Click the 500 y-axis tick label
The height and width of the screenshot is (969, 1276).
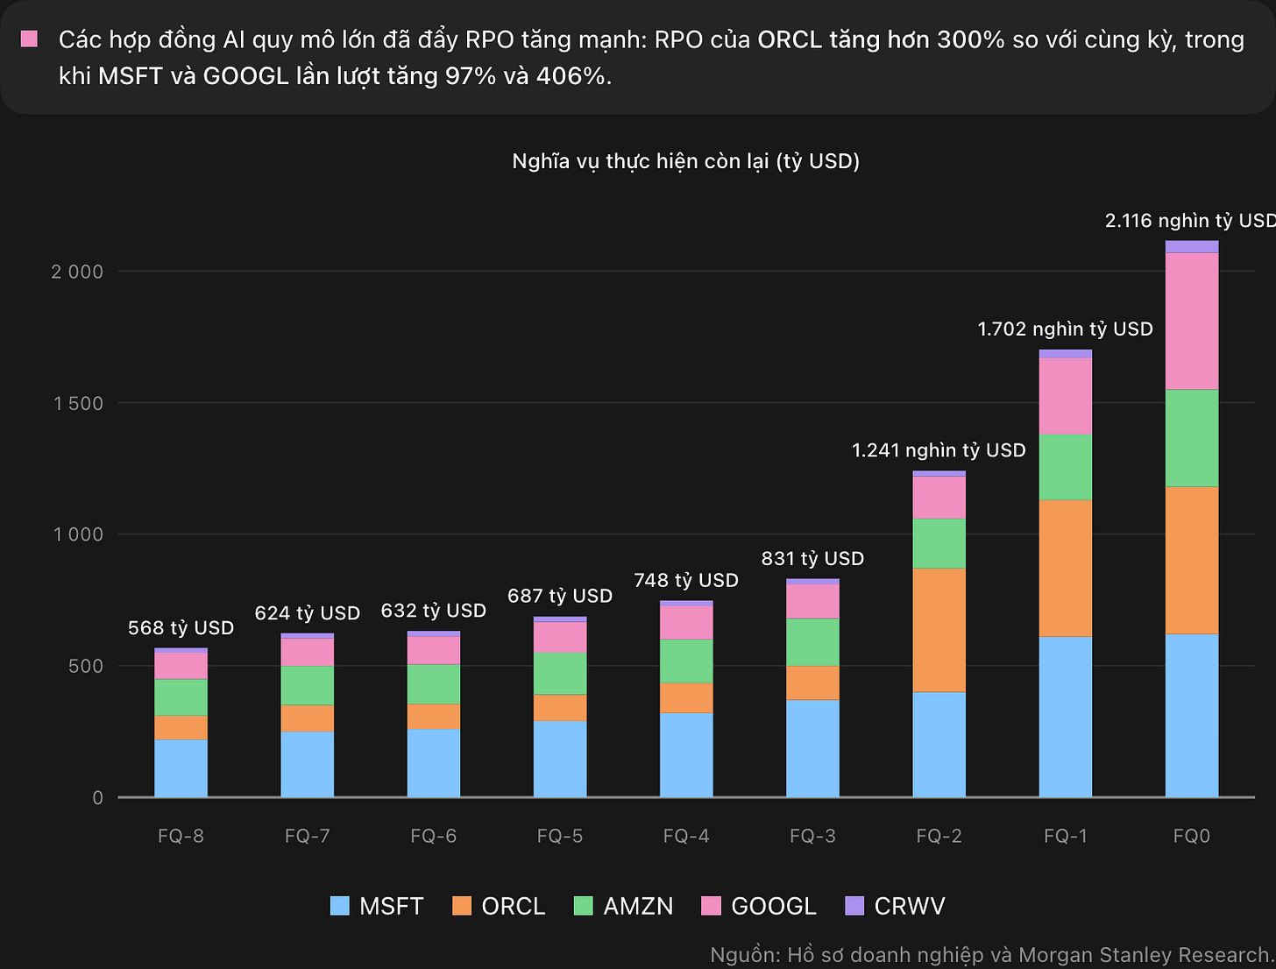86,666
